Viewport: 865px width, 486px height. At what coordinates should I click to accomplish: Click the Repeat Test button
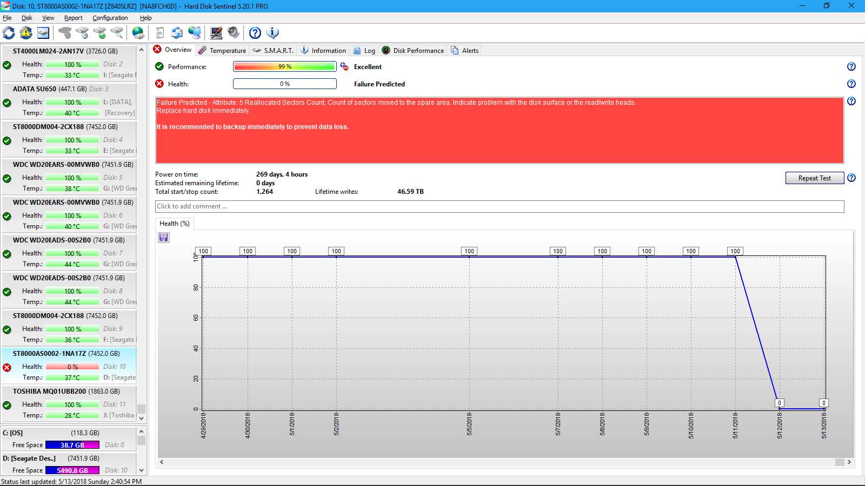(x=815, y=178)
